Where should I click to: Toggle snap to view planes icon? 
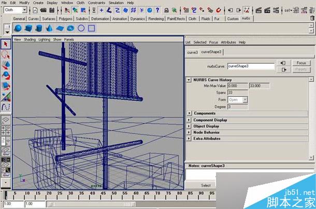coord(210,10)
